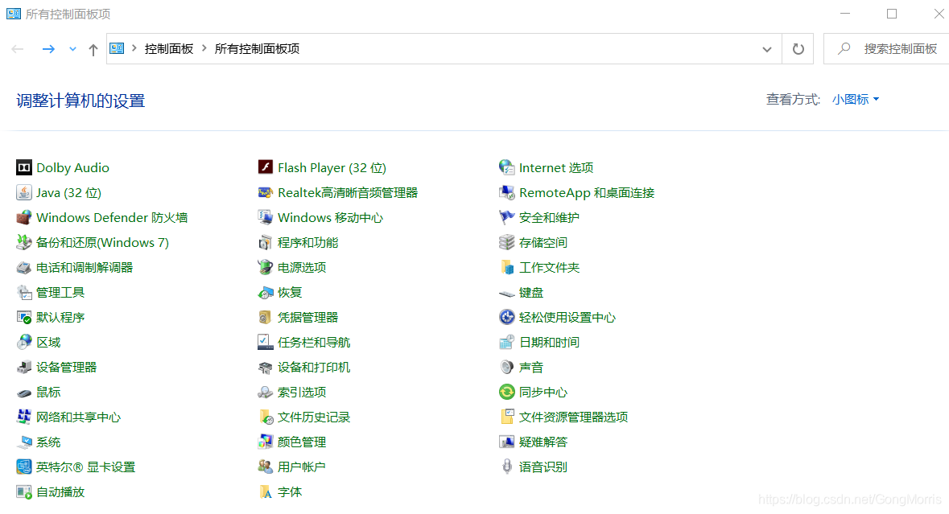Click the 程序和功能 icon
949x514 pixels.
(x=265, y=242)
